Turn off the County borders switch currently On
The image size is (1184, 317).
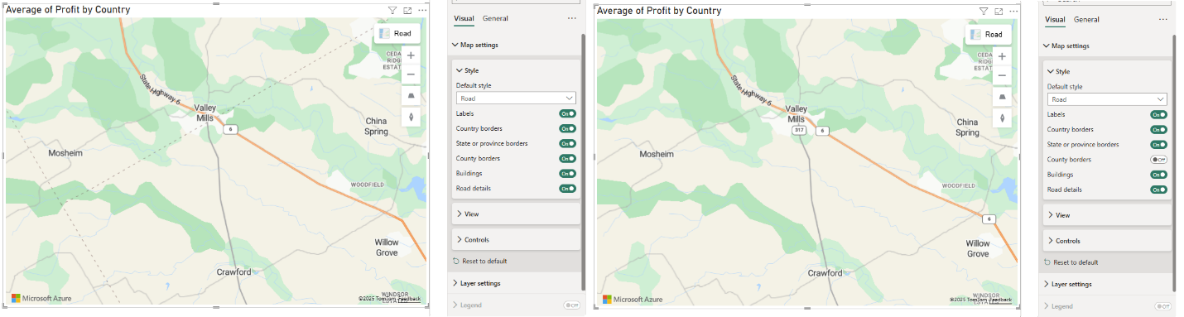[567, 158]
